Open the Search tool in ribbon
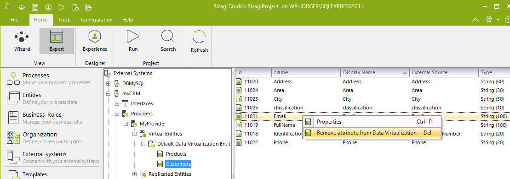Viewport: 510px width, 179px height. (x=168, y=41)
